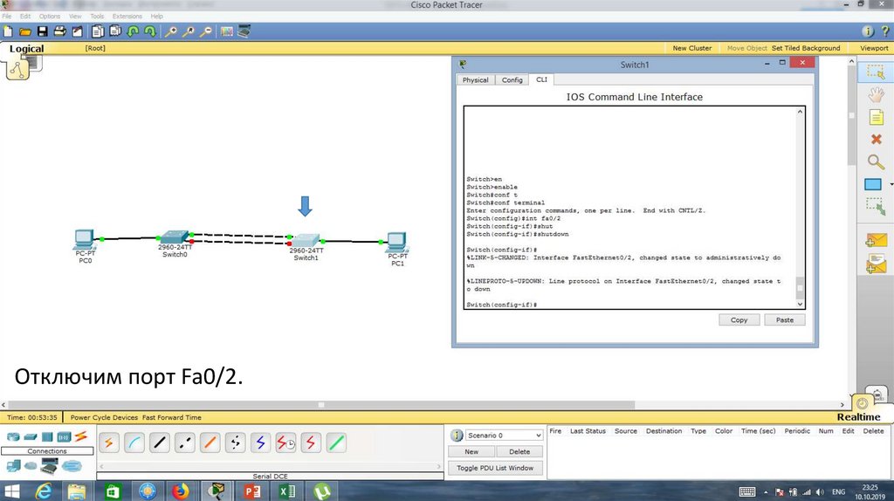Click inside the IOS CLI terminal area
This screenshot has width=894, height=501.
click(x=630, y=208)
